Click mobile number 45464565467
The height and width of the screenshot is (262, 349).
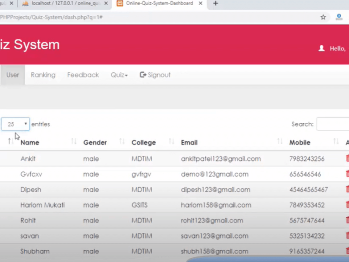click(309, 190)
